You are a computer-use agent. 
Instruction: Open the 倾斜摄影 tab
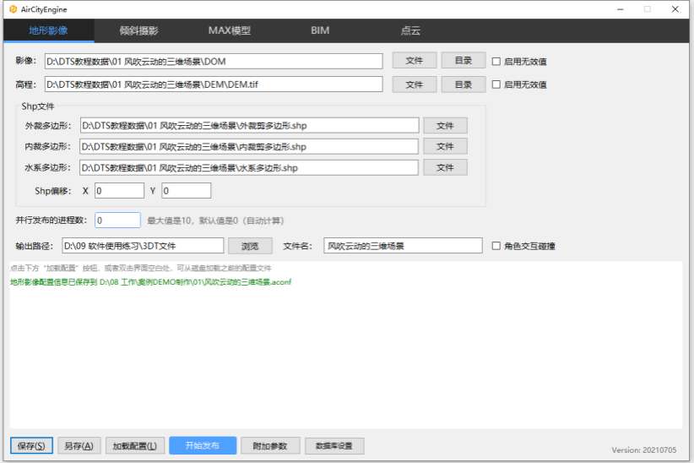coord(139,30)
